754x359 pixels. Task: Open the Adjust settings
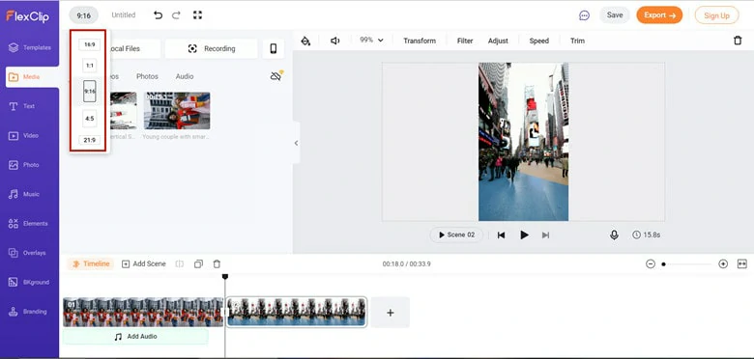(x=498, y=41)
